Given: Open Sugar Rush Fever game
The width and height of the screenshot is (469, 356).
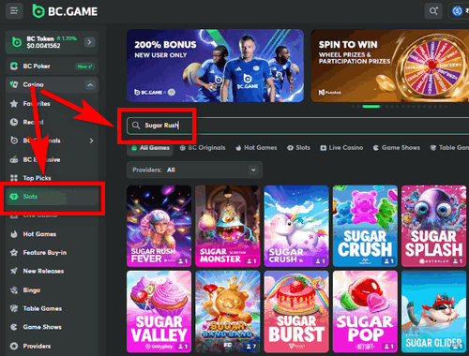Looking at the screenshot, I should pos(159,226).
